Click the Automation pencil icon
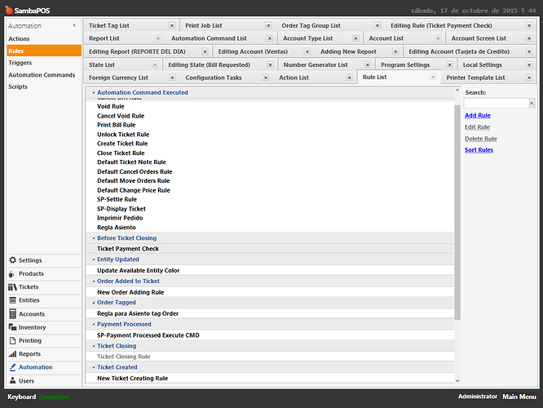Screen dimensions: 543x408 12,367
